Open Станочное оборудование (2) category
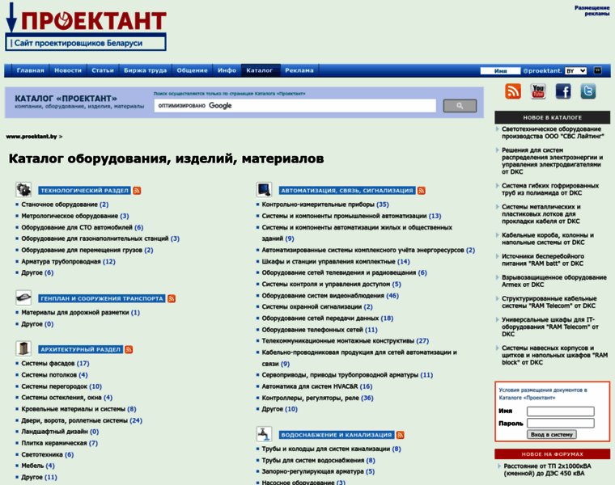Viewport: 615px width, 485px height. pyautogui.click(x=65, y=205)
